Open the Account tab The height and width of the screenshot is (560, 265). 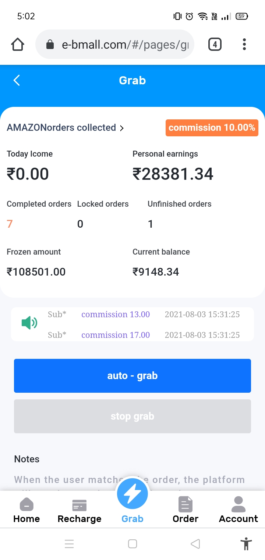coord(239,510)
